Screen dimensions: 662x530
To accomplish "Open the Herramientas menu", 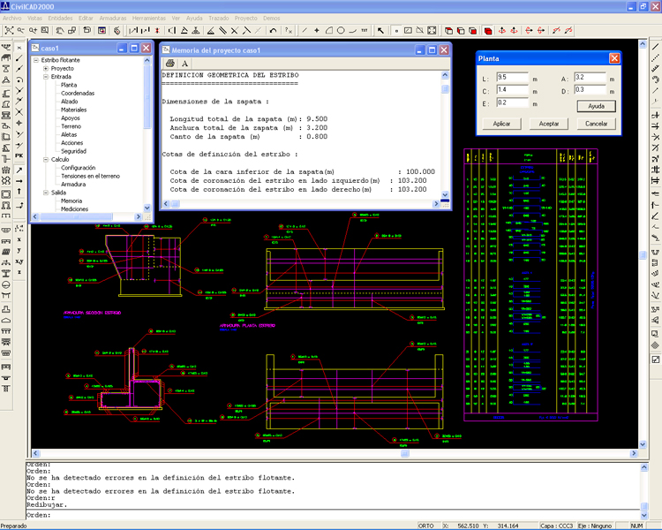I will tap(148, 17).
